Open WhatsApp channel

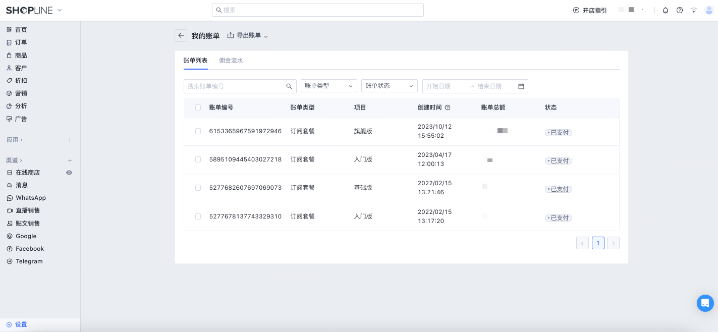pyautogui.click(x=30, y=198)
